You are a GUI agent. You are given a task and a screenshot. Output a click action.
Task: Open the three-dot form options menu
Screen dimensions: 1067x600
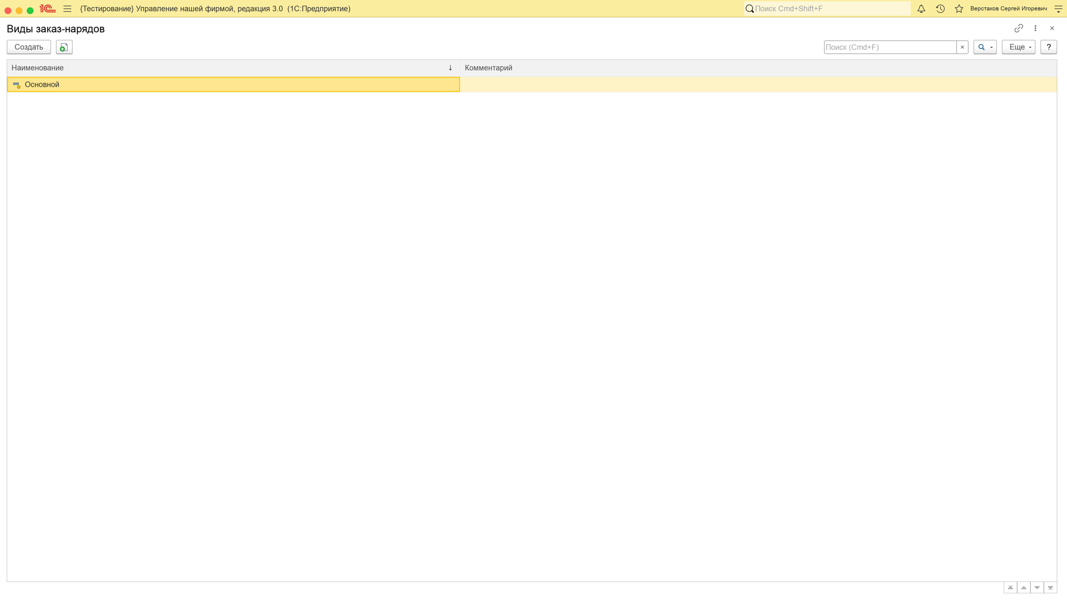pyautogui.click(x=1035, y=28)
